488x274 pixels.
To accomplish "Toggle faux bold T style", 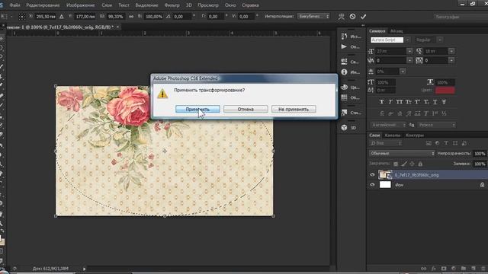I will click(x=381, y=102).
